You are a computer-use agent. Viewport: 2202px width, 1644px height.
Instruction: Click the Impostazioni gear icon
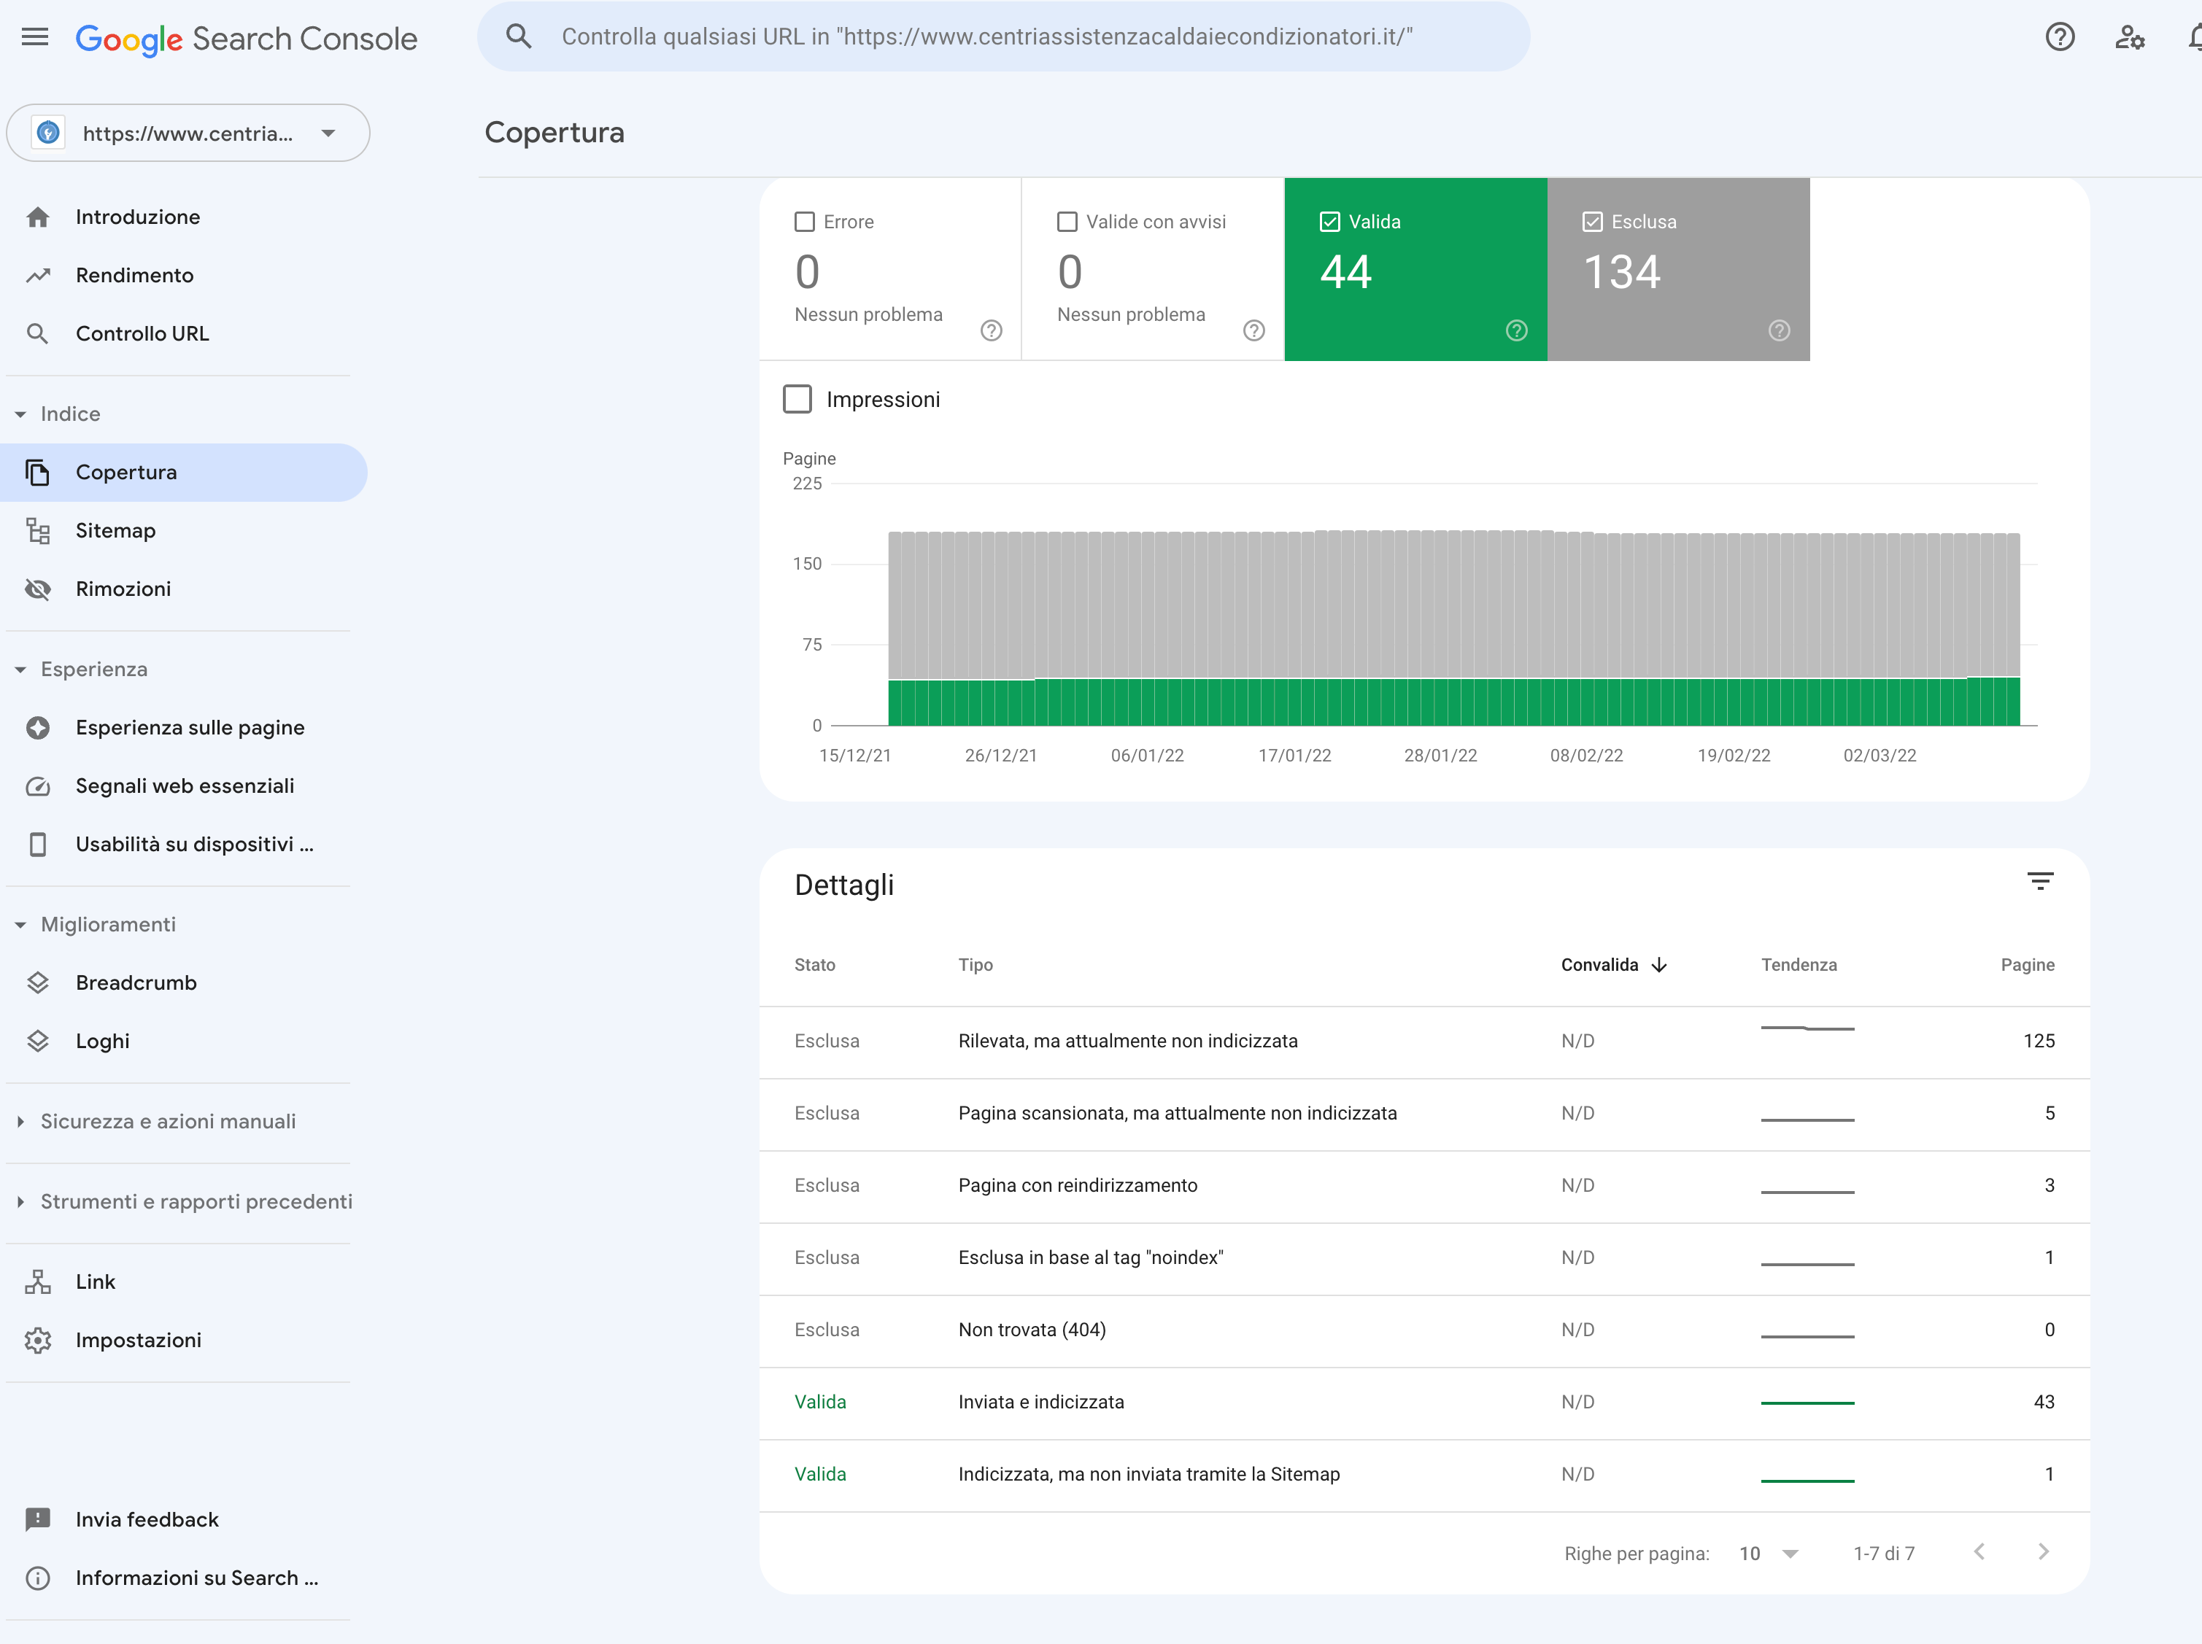point(38,1341)
